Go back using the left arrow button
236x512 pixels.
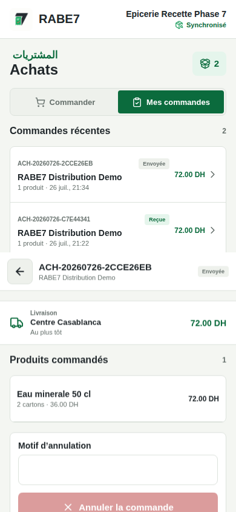20,271
